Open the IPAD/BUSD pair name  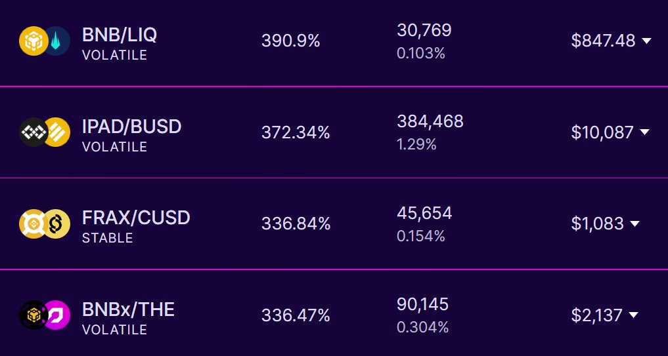[131, 127]
